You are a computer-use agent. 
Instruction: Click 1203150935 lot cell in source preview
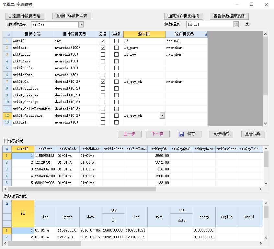pyautogui.click(x=136, y=237)
